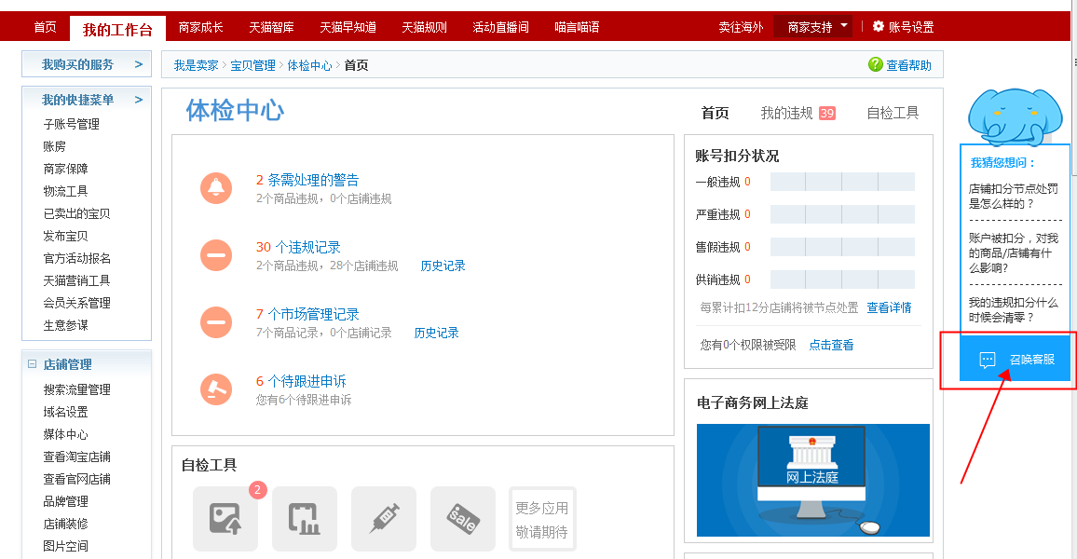
Task: Open 官方活动报名 in quick menu
Action: coord(77,258)
